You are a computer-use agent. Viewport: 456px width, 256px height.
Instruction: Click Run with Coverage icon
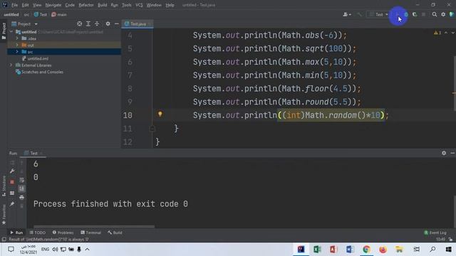click(x=415, y=14)
